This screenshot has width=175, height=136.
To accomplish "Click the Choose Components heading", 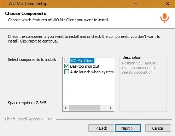I will click(25, 13).
